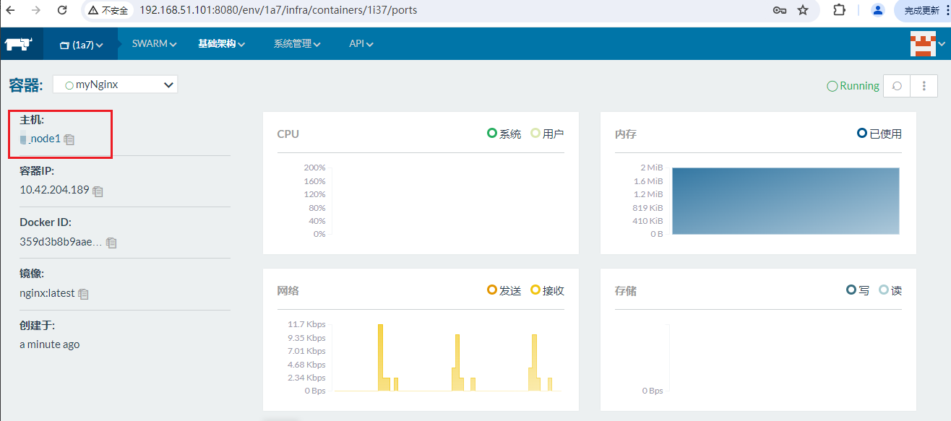
Task: Click the Rancher cow logo
Action: [19, 44]
